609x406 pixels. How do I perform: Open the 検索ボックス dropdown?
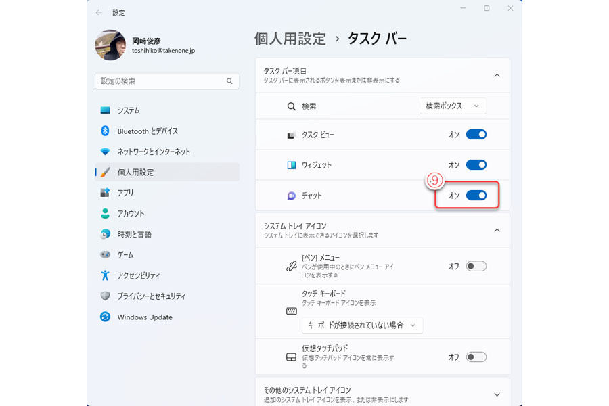tap(453, 106)
